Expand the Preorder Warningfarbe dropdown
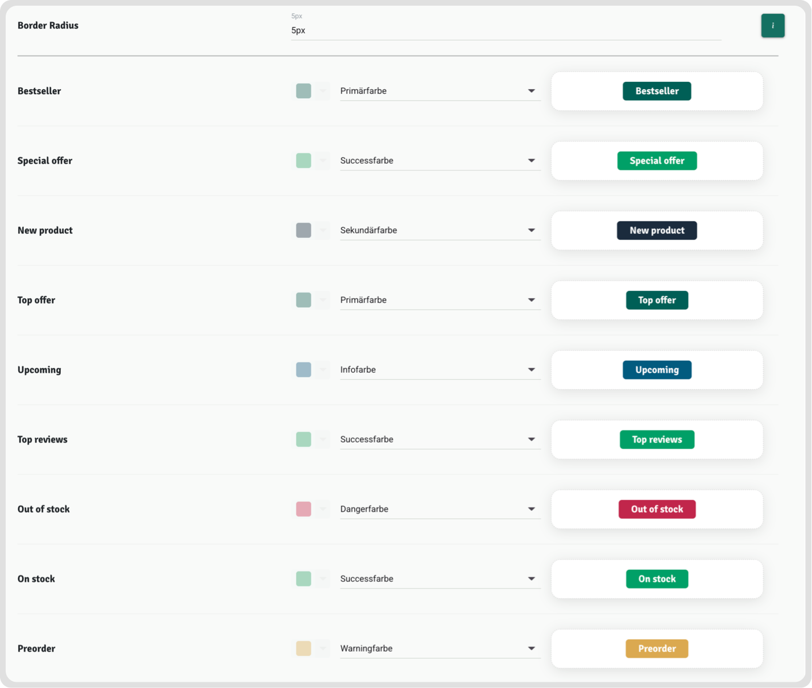The width and height of the screenshot is (812, 688). [440, 649]
